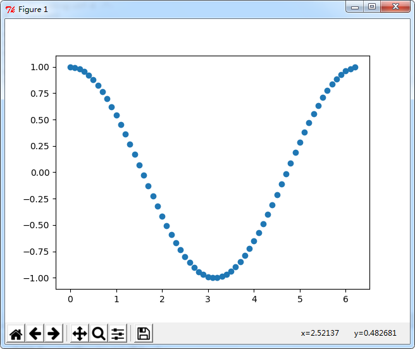Click the 5 x-axis tick label
This screenshot has height=349, width=415.
click(300, 299)
